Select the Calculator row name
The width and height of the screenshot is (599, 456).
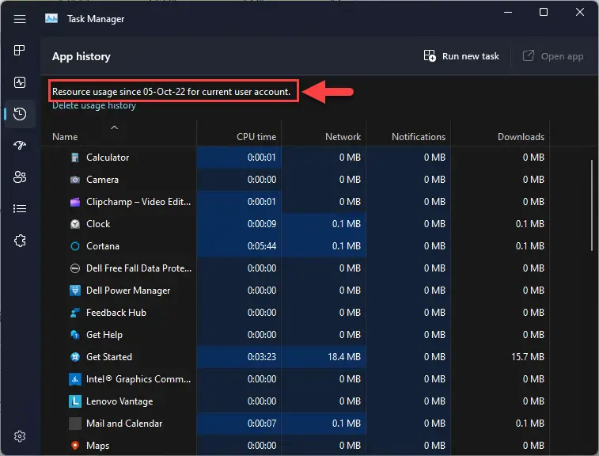point(108,158)
